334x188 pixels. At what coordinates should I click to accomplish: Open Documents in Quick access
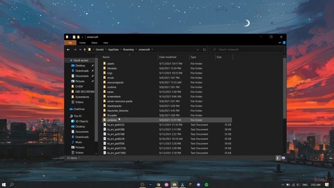(x=82, y=76)
